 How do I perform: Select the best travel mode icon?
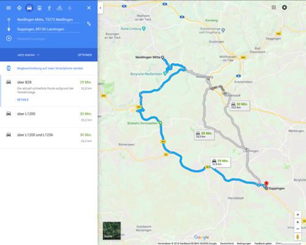(x=20, y=8)
